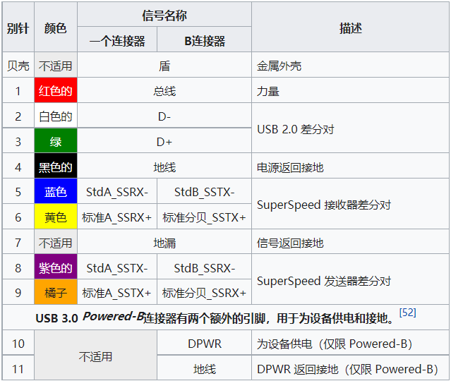The width and height of the screenshot is (451, 381).
Task: Open the 地线 link in pin 11 row
Action: (x=205, y=369)
